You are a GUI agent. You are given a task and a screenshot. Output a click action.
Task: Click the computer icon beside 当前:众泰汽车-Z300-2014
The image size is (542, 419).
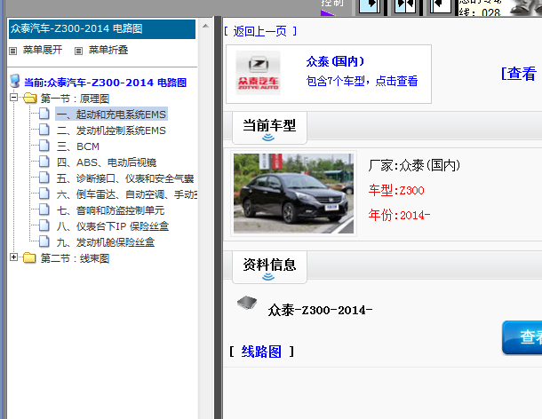coord(15,81)
